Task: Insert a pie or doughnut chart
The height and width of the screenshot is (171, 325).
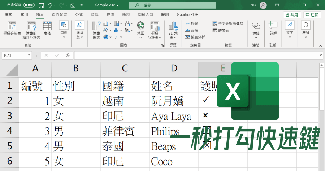Action: coord(107,37)
